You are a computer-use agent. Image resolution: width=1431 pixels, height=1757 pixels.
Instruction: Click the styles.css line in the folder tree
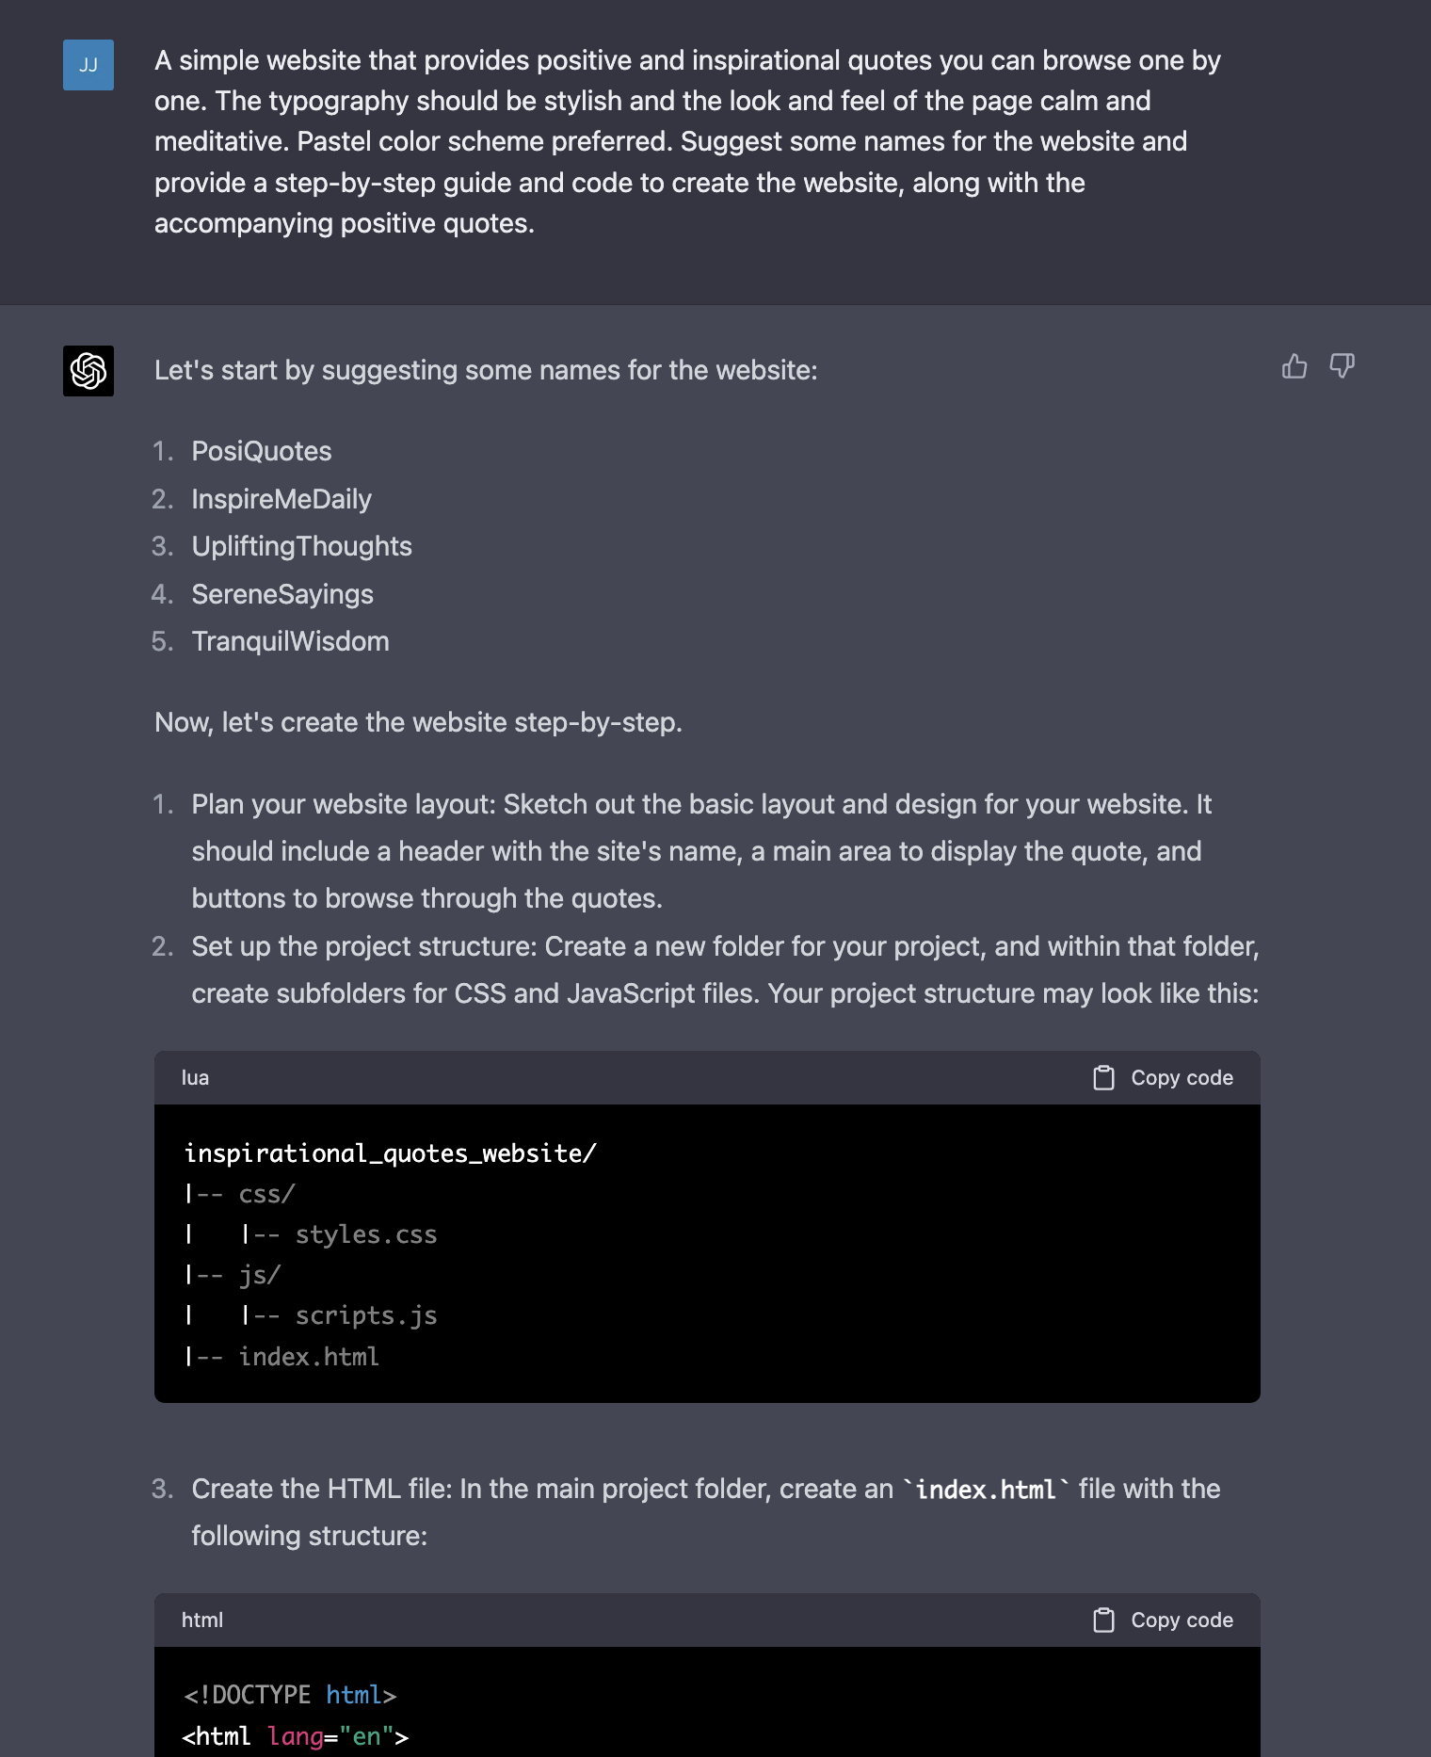tap(365, 1234)
